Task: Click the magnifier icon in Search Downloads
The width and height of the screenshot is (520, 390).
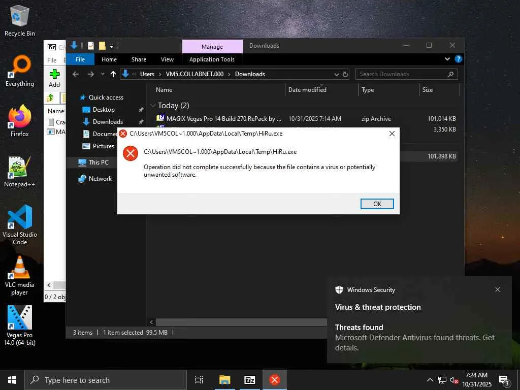Action: [450, 74]
